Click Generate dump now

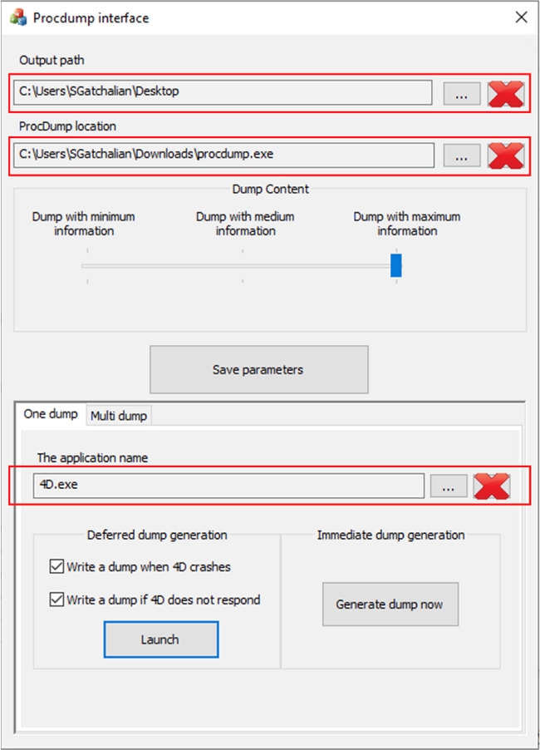(x=390, y=604)
